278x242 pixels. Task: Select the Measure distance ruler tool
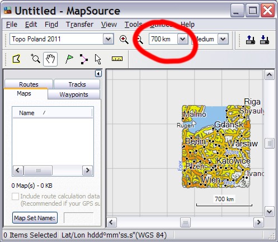coord(117,59)
